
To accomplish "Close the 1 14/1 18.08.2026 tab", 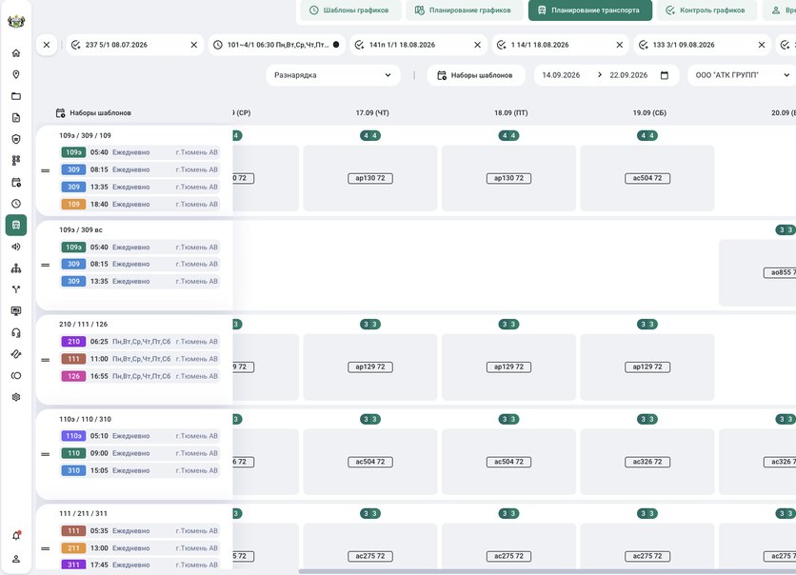I will (619, 45).
